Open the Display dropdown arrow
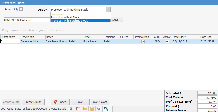 click(108, 10)
